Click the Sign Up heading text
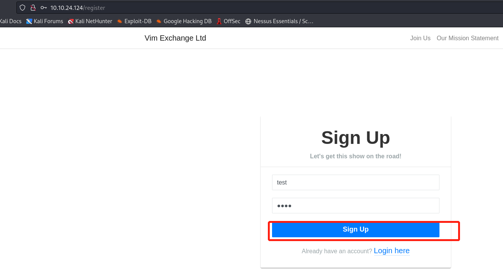This screenshot has width=503, height=276. tap(355, 137)
